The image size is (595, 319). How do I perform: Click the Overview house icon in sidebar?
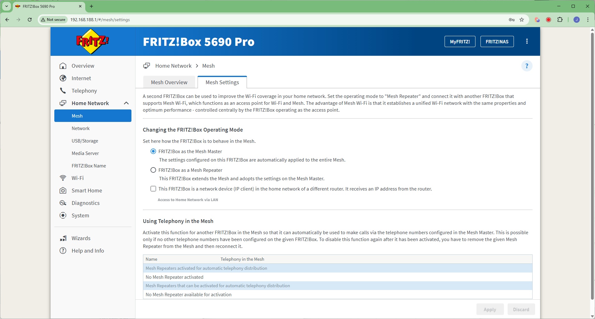(x=63, y=66)
